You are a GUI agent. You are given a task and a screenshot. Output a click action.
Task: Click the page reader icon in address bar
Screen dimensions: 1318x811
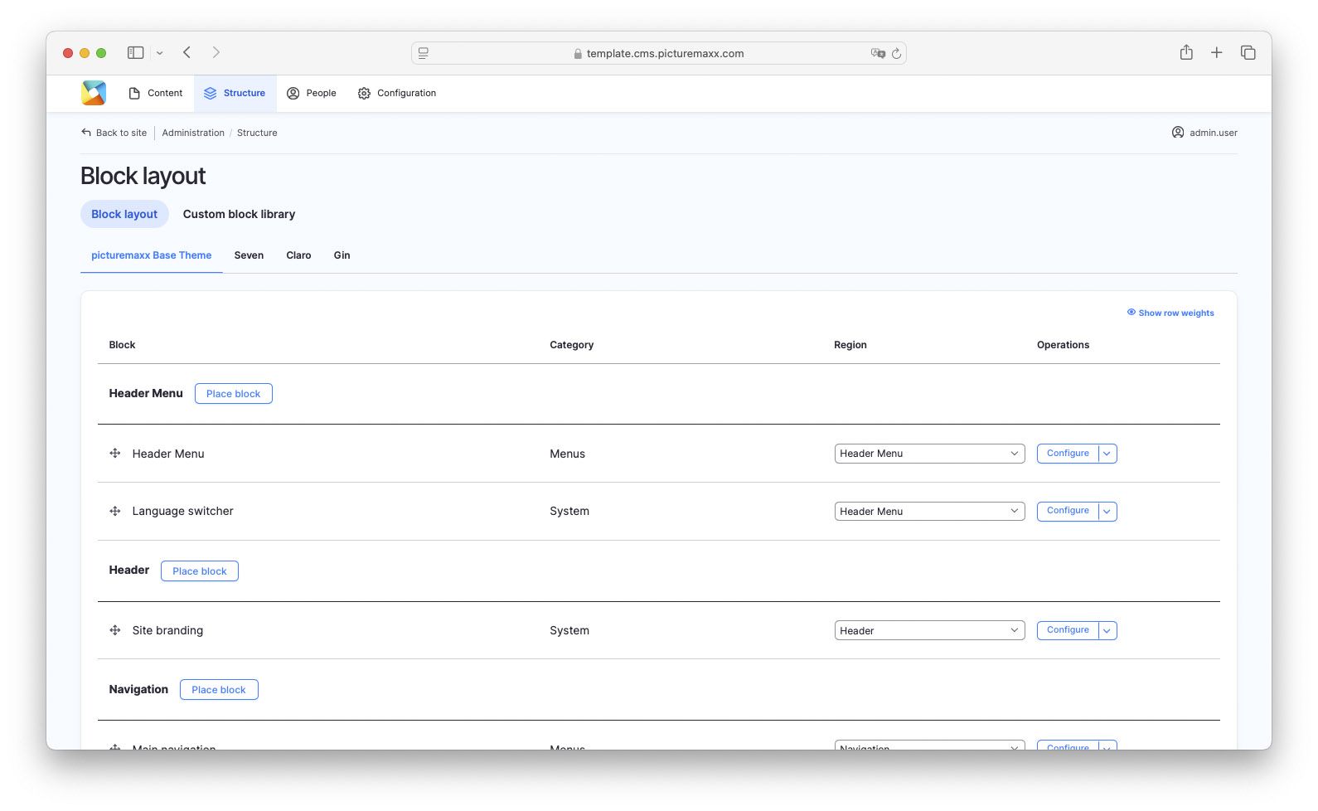424,53
